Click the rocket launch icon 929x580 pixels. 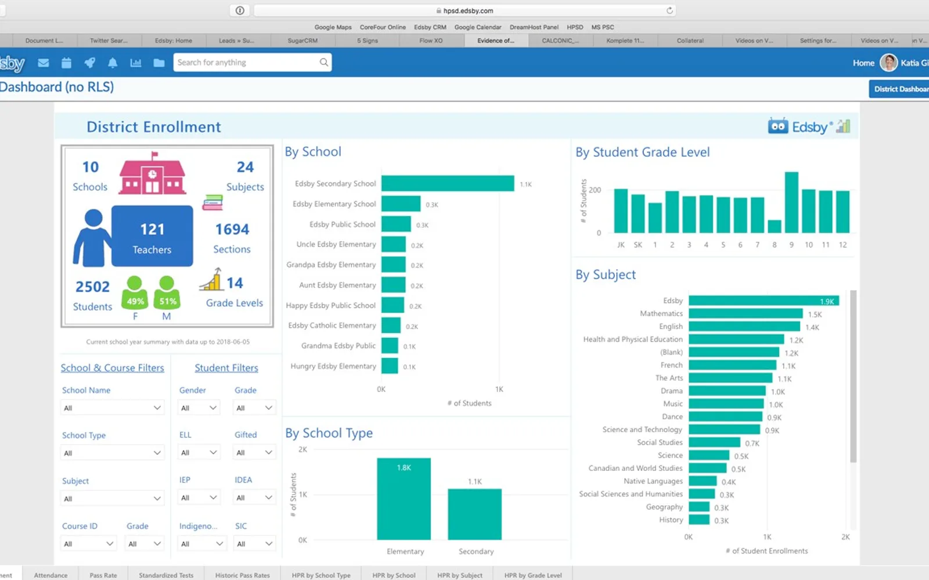[89, 63]
